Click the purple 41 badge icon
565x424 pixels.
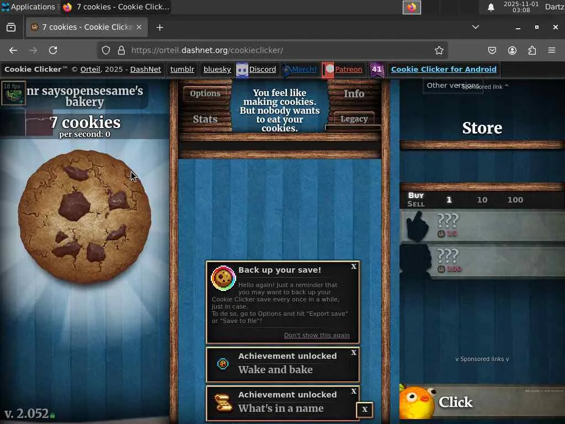[377, 70]
